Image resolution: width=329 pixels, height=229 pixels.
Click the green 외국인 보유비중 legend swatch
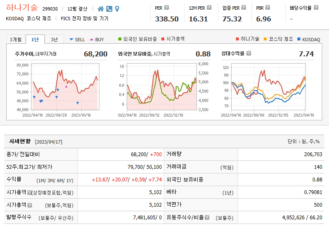[x=120, y=39]
